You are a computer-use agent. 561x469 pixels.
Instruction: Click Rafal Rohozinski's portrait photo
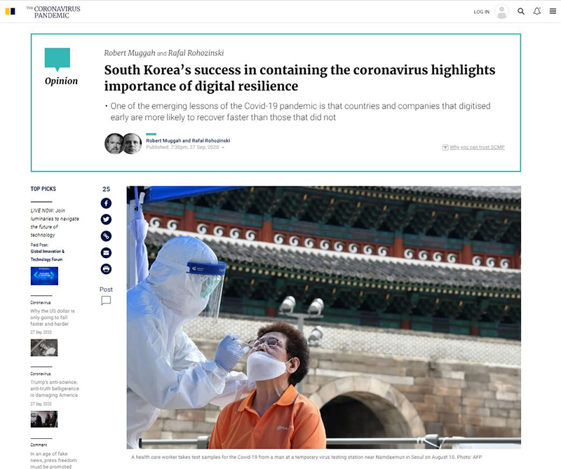133,144
